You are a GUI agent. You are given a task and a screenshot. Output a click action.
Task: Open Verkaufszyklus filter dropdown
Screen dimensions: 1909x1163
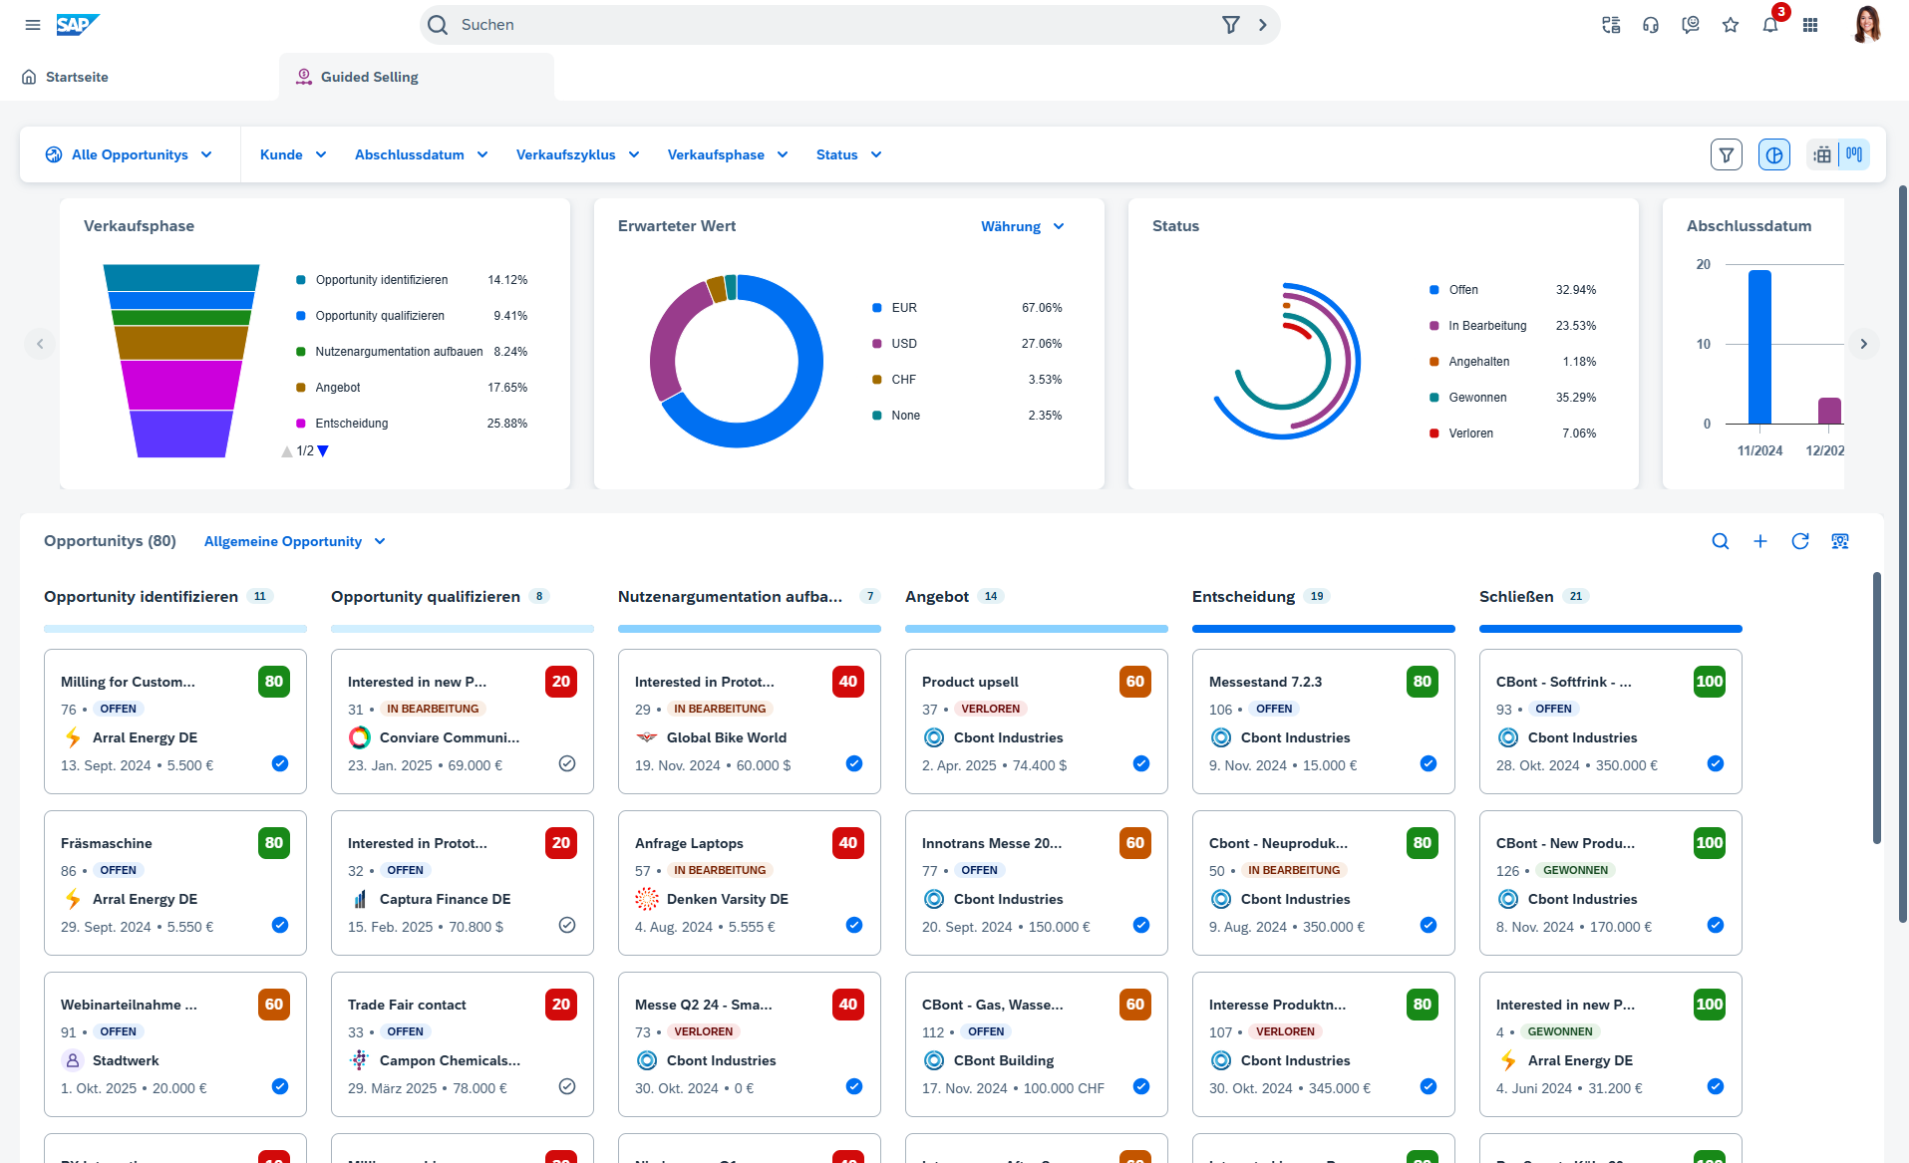[x=577, y=154]
